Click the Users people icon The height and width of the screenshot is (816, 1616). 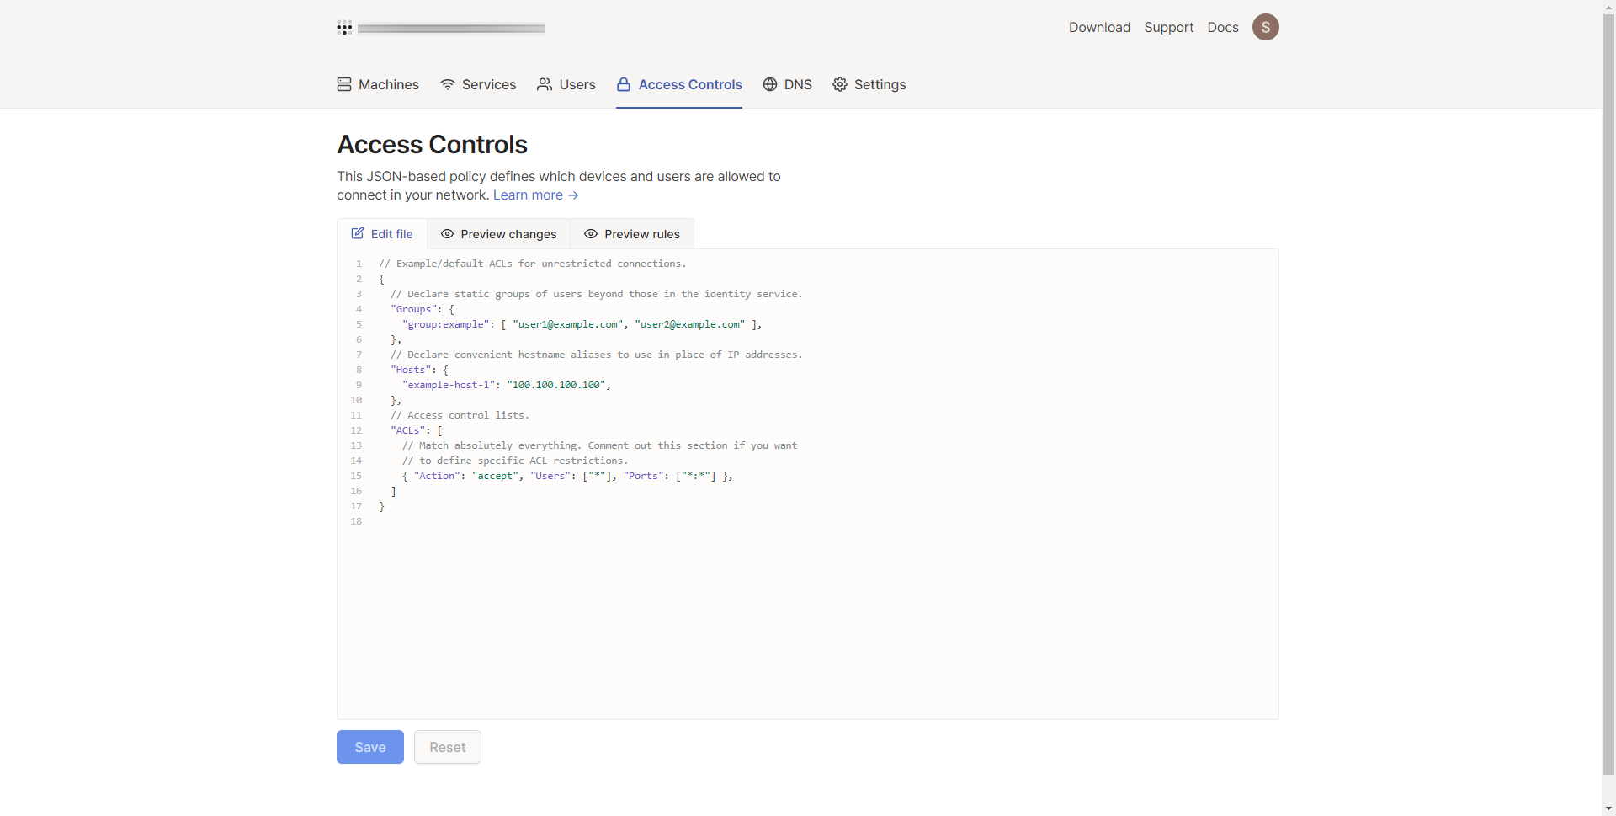click(x=545, y=84)
